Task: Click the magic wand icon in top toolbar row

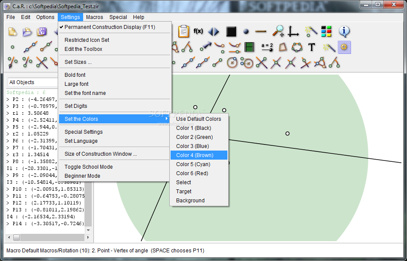Action: (x=311, y=31)
